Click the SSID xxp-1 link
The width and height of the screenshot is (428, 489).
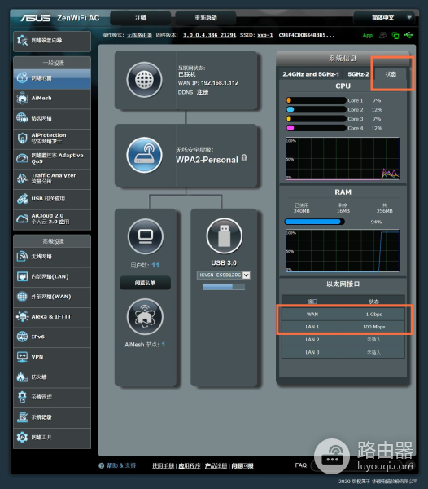pos(265,35)
